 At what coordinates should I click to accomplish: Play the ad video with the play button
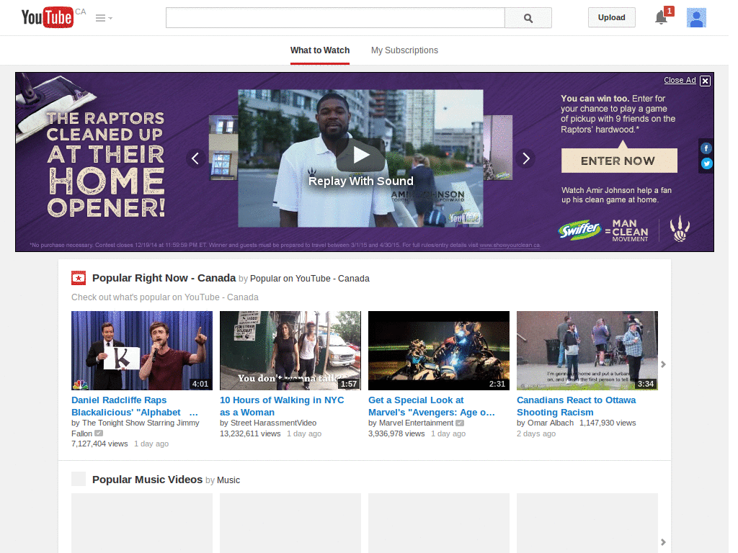tap(360, 155)
